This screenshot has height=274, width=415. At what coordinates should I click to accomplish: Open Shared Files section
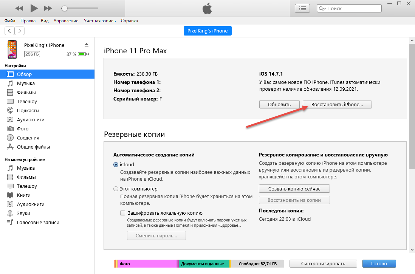point(33,147)
